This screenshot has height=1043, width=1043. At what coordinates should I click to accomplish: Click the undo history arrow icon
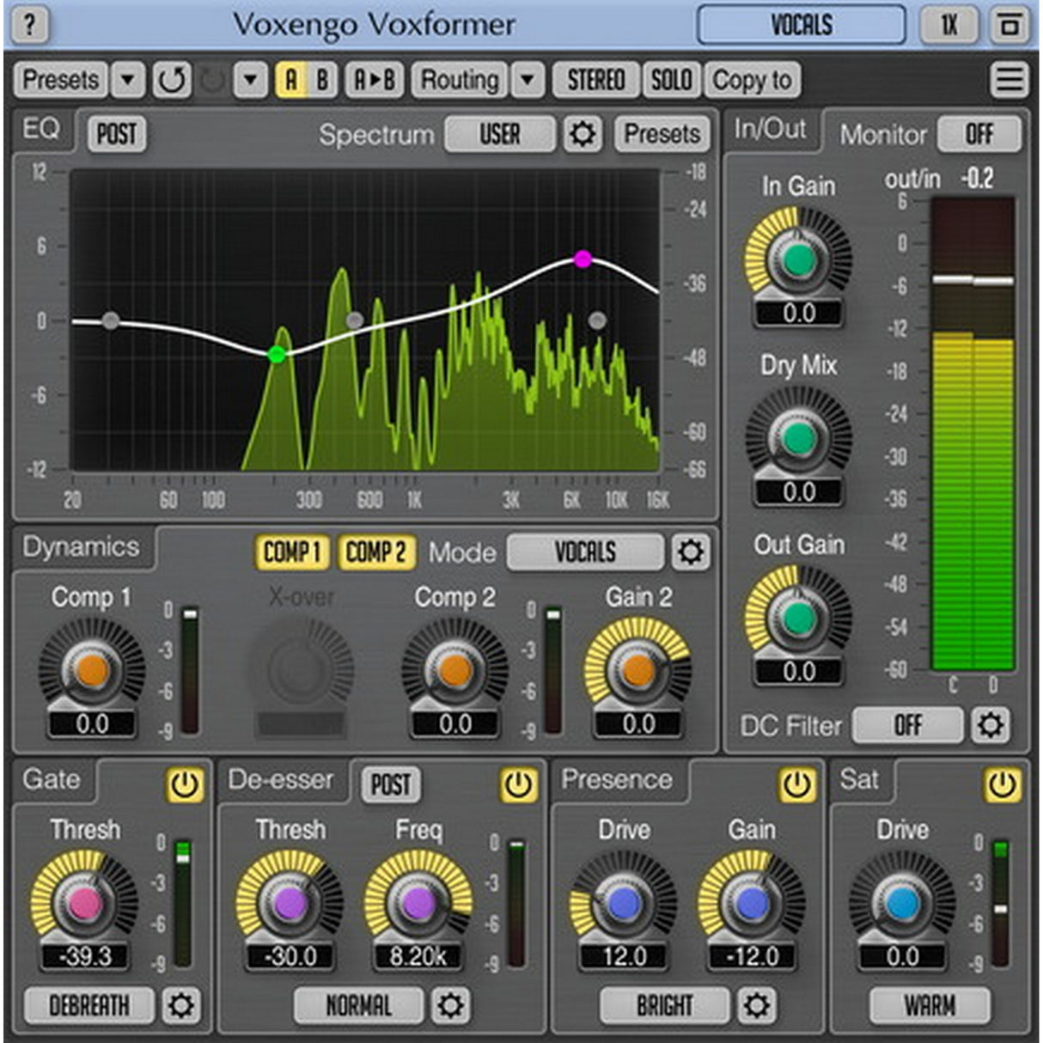pos(172,80)
